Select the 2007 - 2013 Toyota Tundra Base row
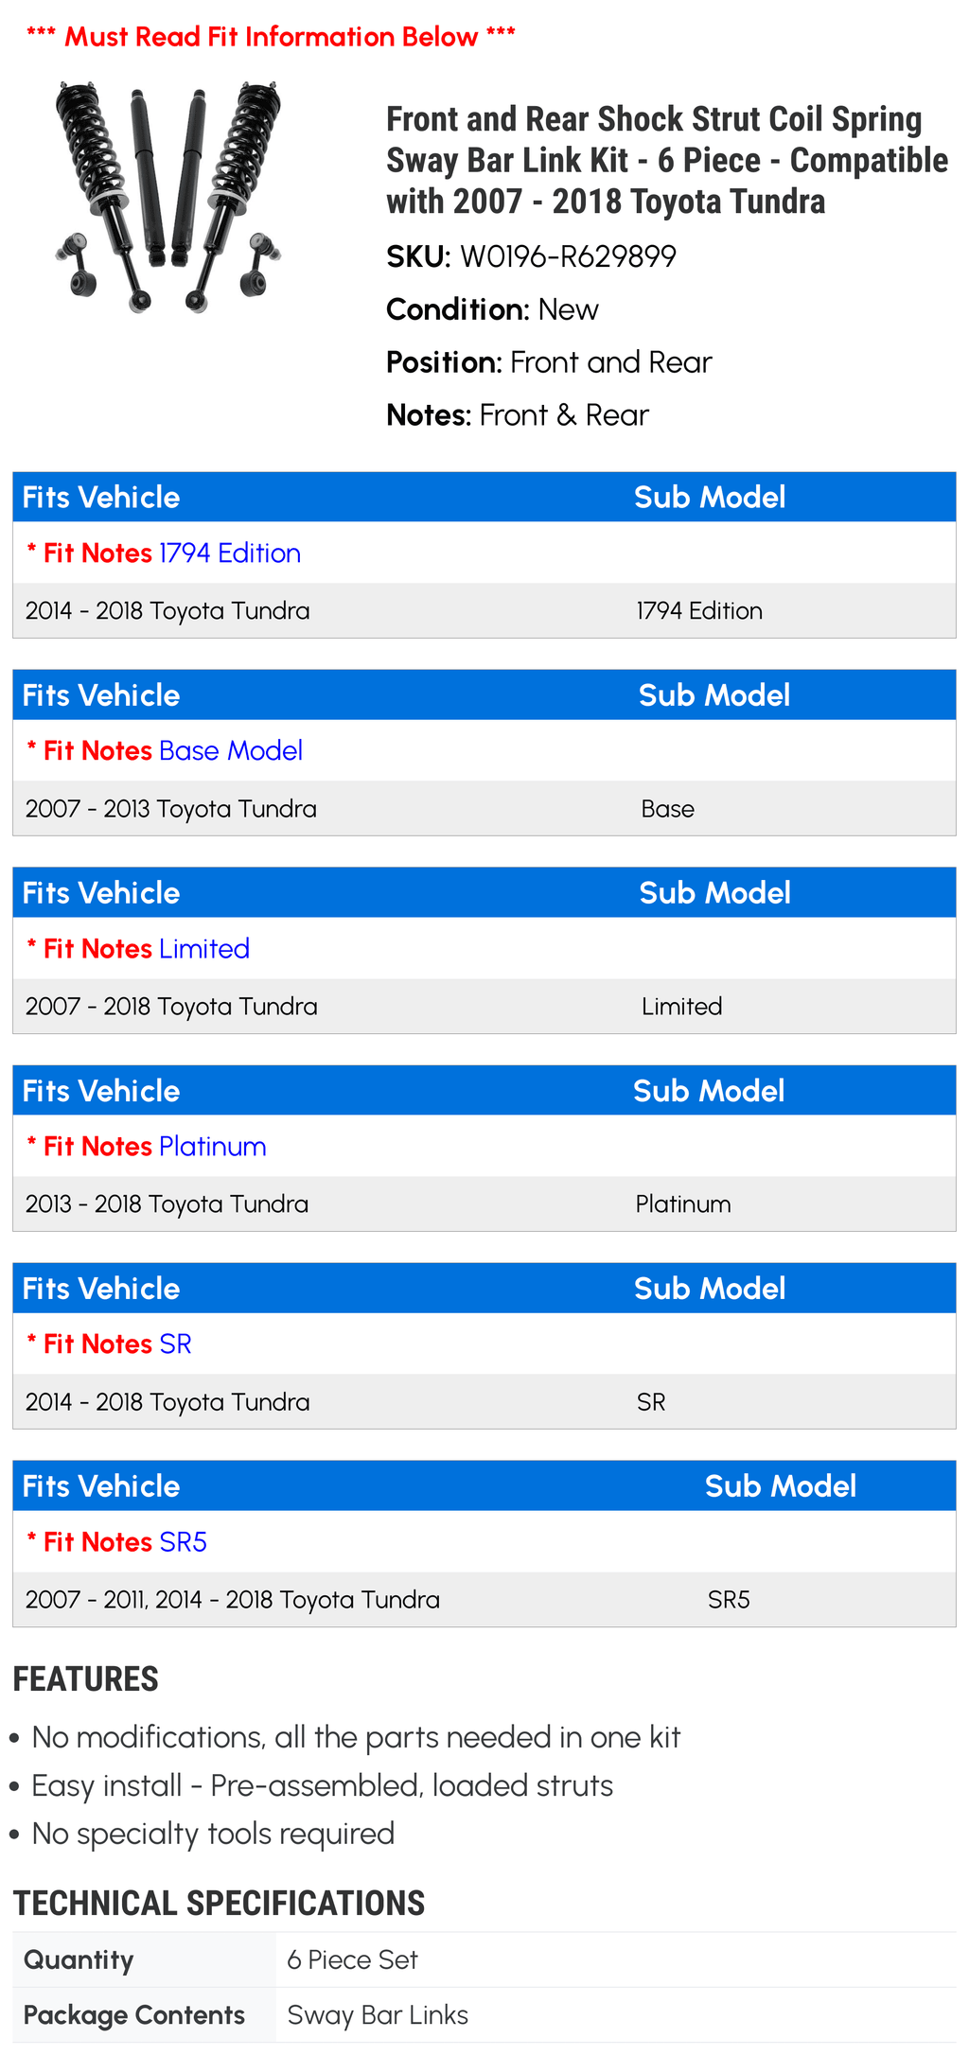Viewport: 969px width, 2055px height. [x=484, y=808]
